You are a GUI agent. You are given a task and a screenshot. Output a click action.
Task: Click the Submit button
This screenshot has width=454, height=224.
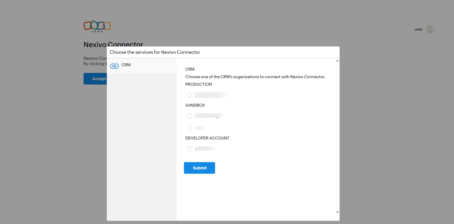point(199,168)
